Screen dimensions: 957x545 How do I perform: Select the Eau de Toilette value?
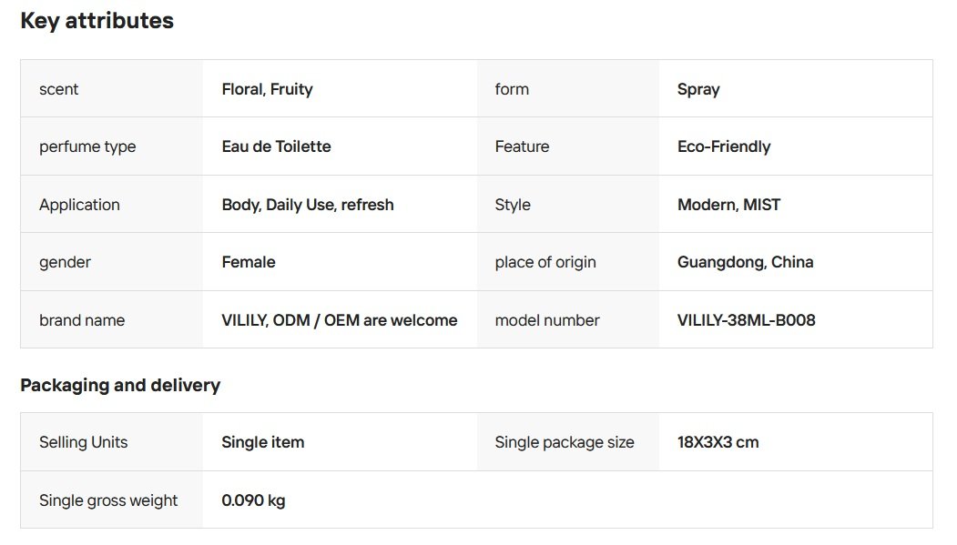click(x=276, y=146)
